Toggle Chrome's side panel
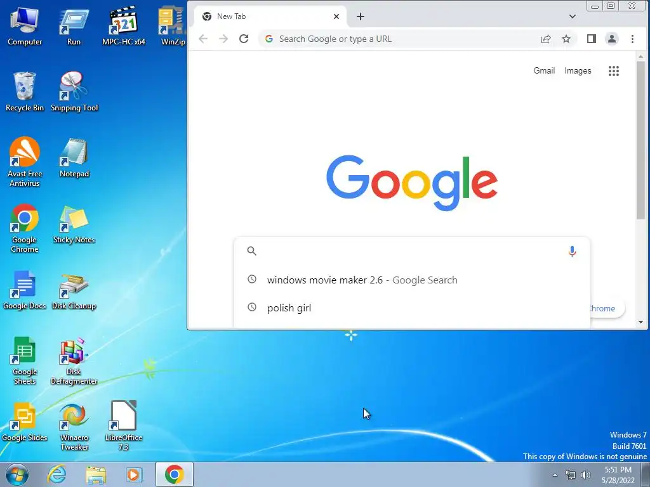 (x=591, y=39)
